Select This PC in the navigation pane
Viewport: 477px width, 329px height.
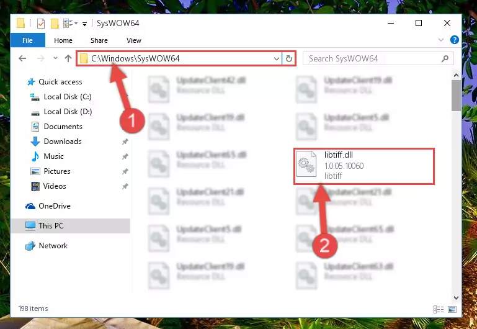coord(51,226)
